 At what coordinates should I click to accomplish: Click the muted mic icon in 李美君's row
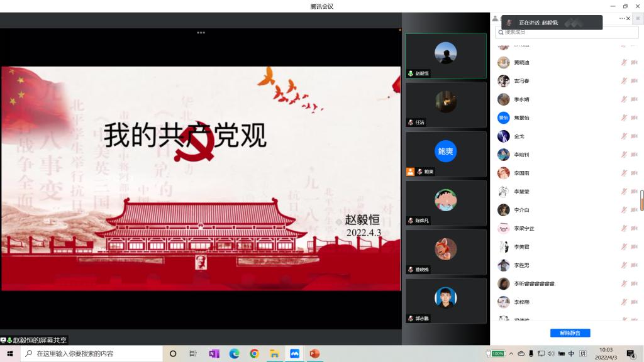click(624, 246)
